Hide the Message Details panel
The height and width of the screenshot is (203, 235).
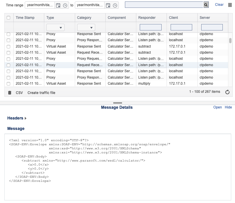click(228, 107)
